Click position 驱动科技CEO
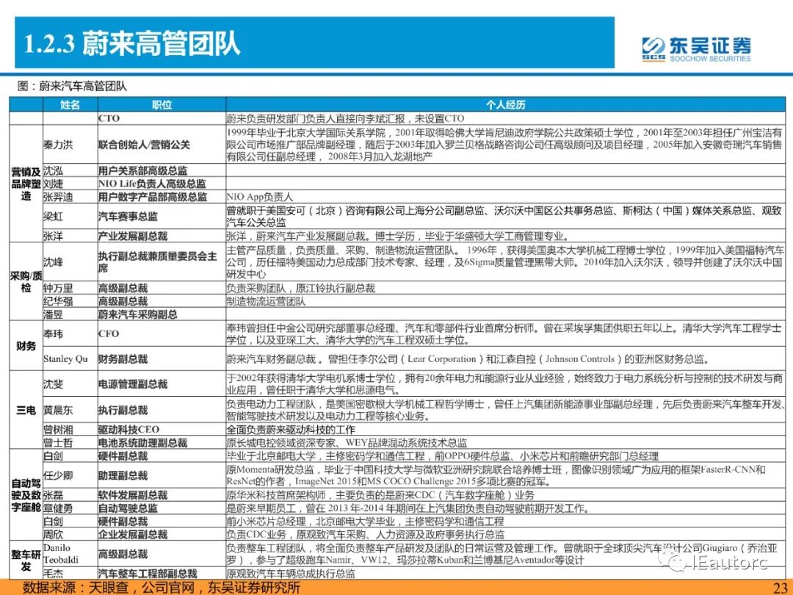The height and width of the screenshot is (595, 793). pyautogui.click(x=162, y=430)
